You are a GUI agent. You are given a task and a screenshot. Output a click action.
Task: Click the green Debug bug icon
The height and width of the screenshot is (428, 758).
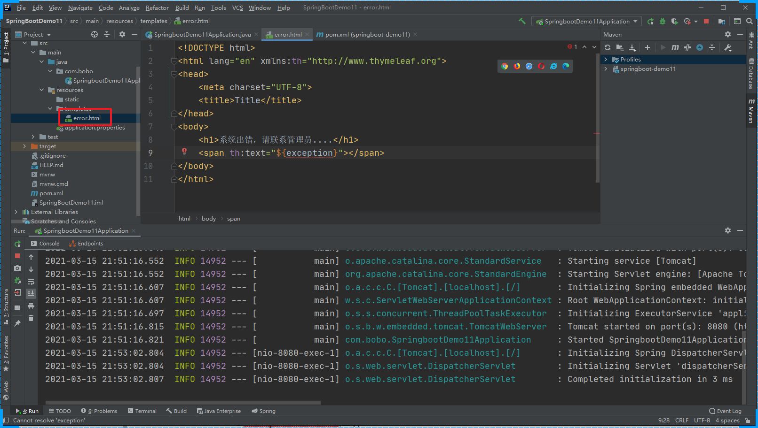663,21
